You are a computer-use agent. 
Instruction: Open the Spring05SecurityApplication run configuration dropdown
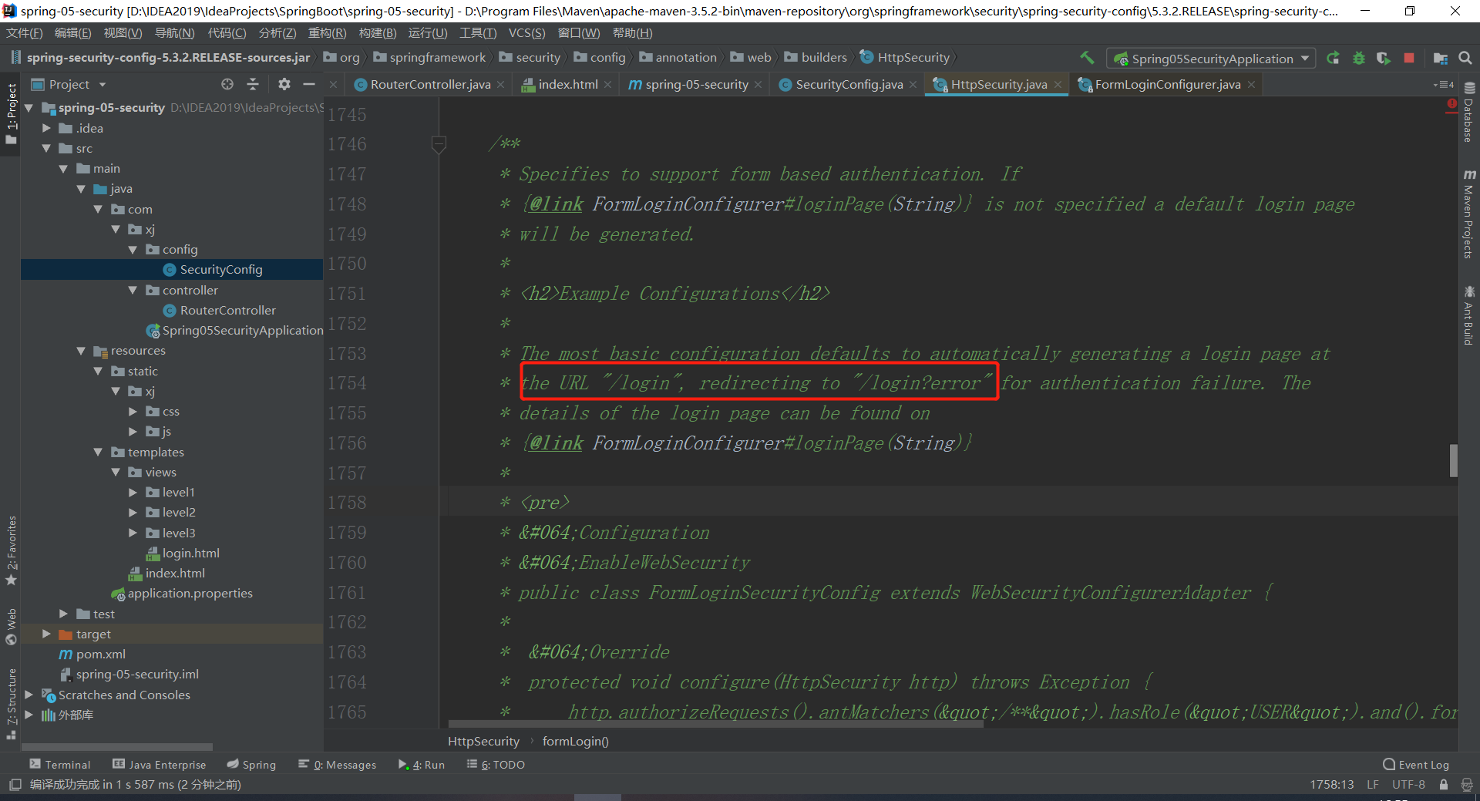pos(1212,59)
